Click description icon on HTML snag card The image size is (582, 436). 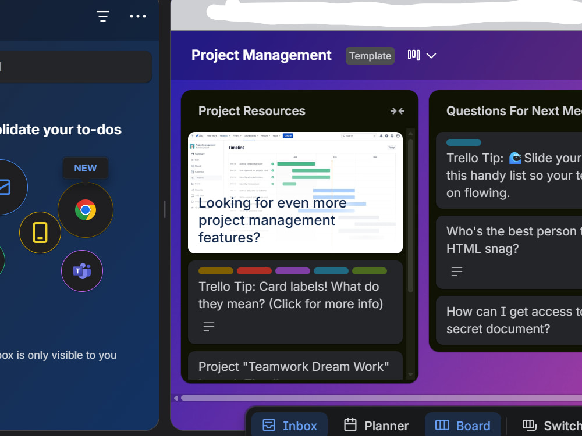[457, 271]
